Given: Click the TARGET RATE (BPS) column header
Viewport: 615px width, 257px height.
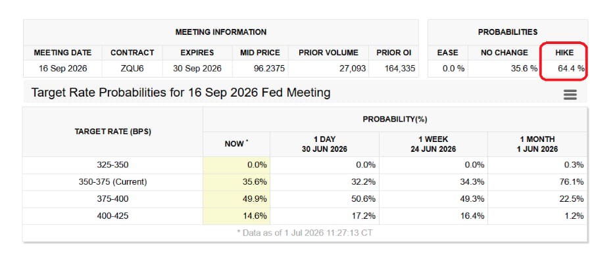Looking at the screenshot, I should click(x=112, y=131).
